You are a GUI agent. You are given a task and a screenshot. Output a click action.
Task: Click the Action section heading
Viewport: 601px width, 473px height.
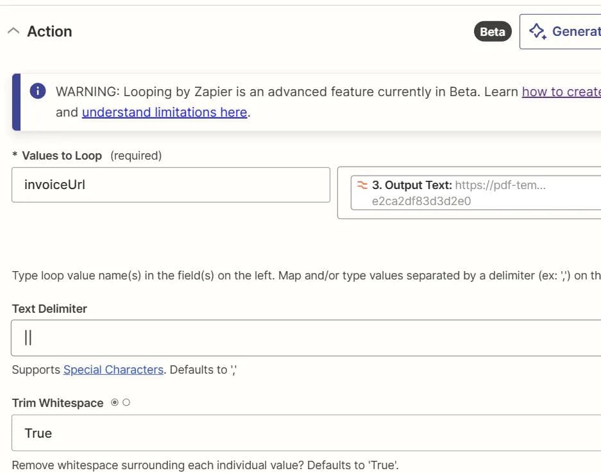[49, 31]
